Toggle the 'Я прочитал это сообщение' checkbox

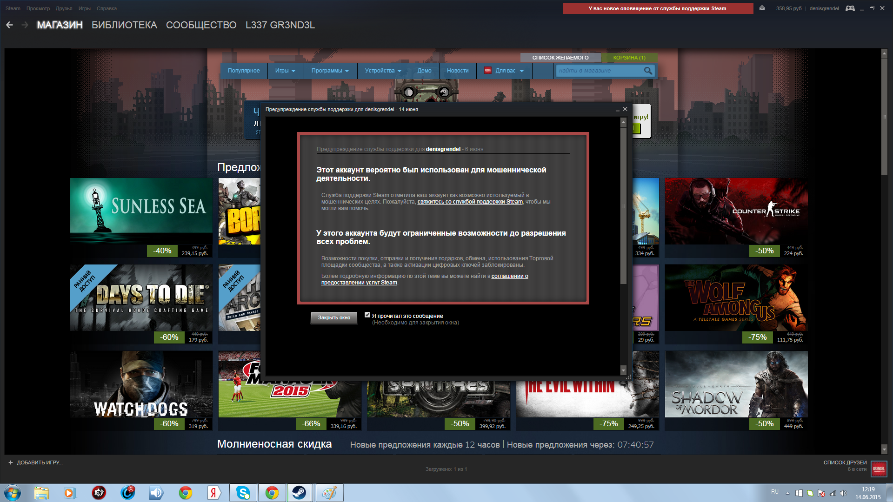[367, 315]
